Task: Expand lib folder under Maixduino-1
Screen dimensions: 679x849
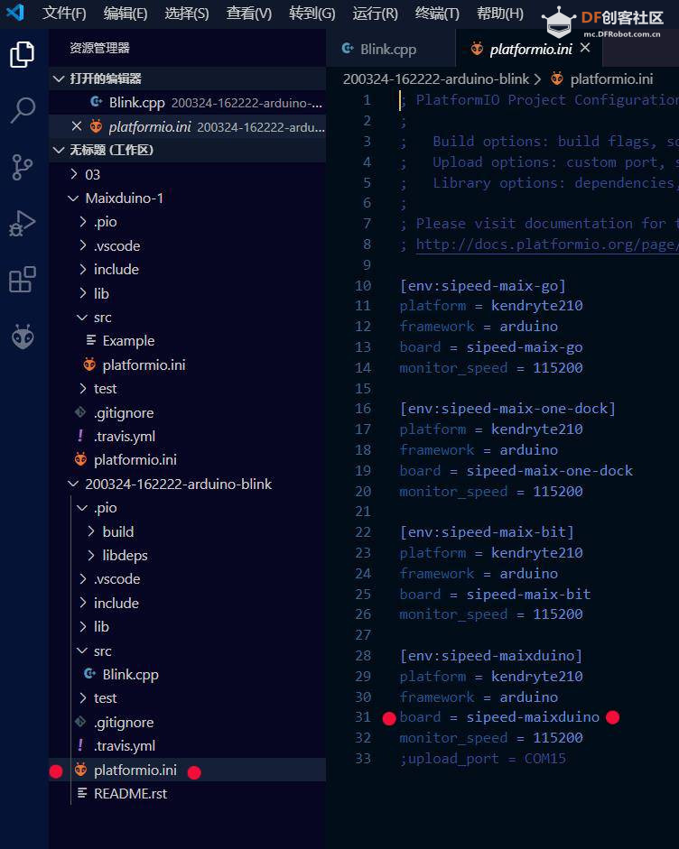Action: coord(188,293)
